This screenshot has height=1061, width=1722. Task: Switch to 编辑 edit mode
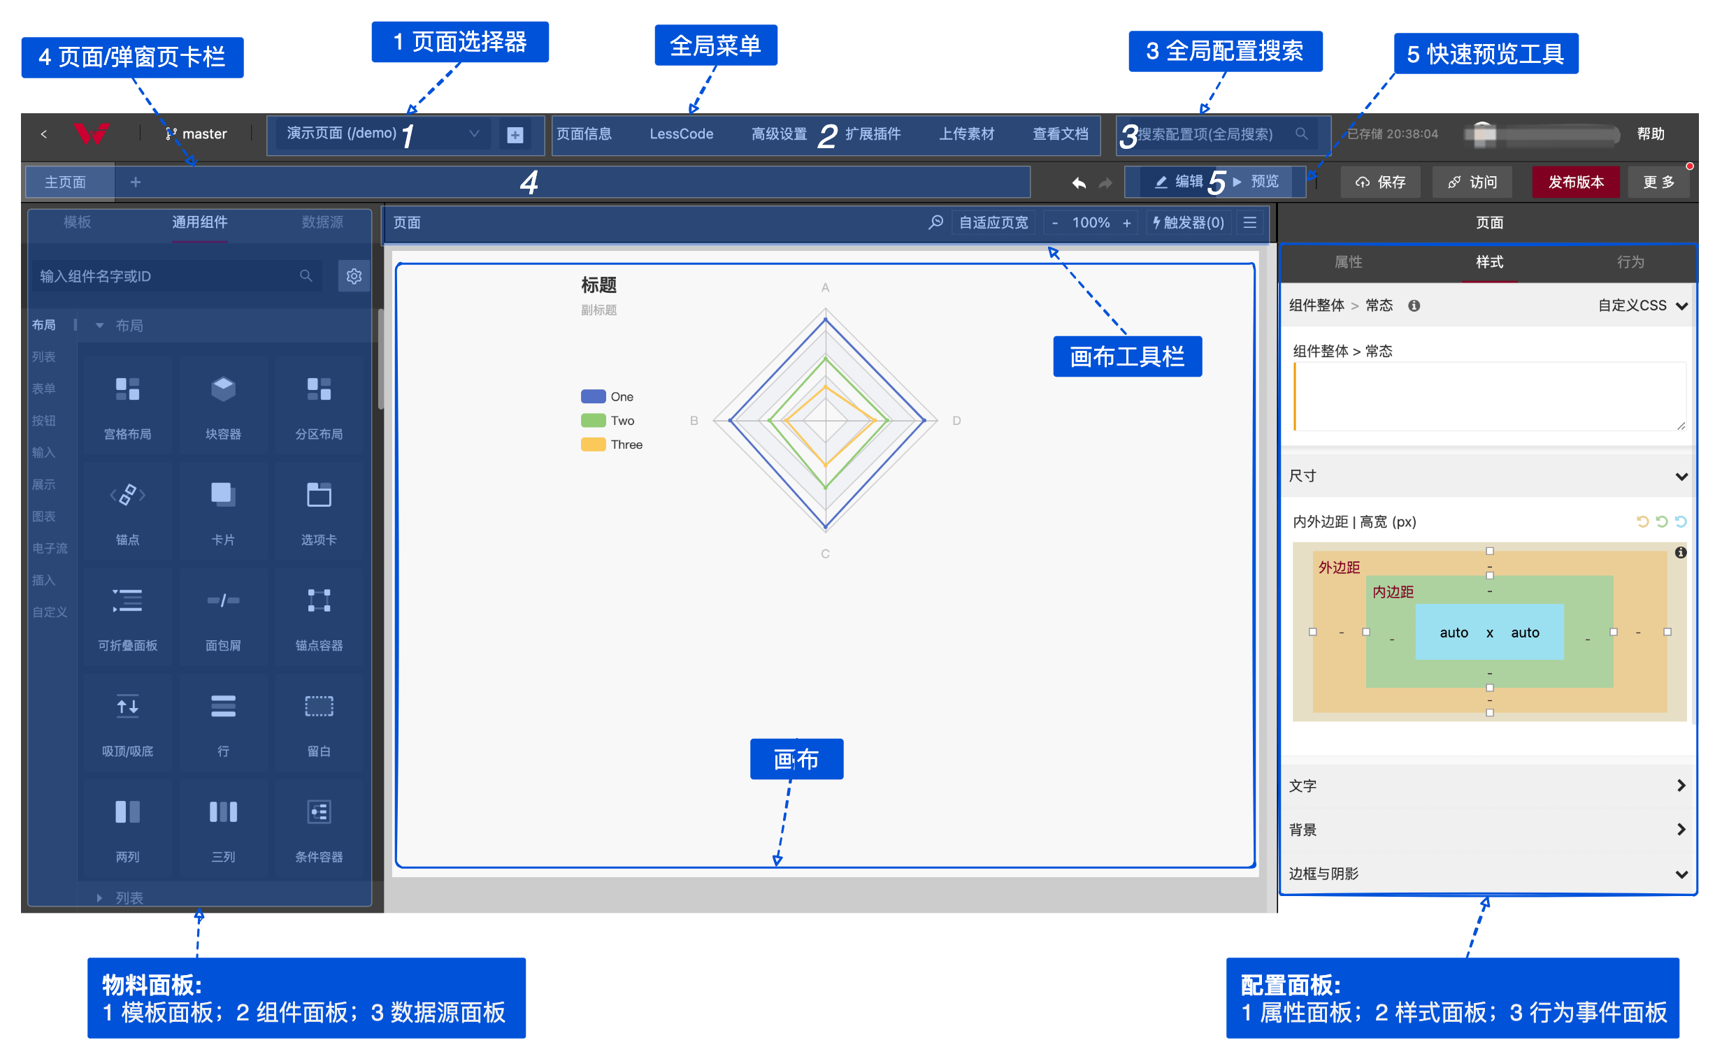click(x=1179, y=182)
